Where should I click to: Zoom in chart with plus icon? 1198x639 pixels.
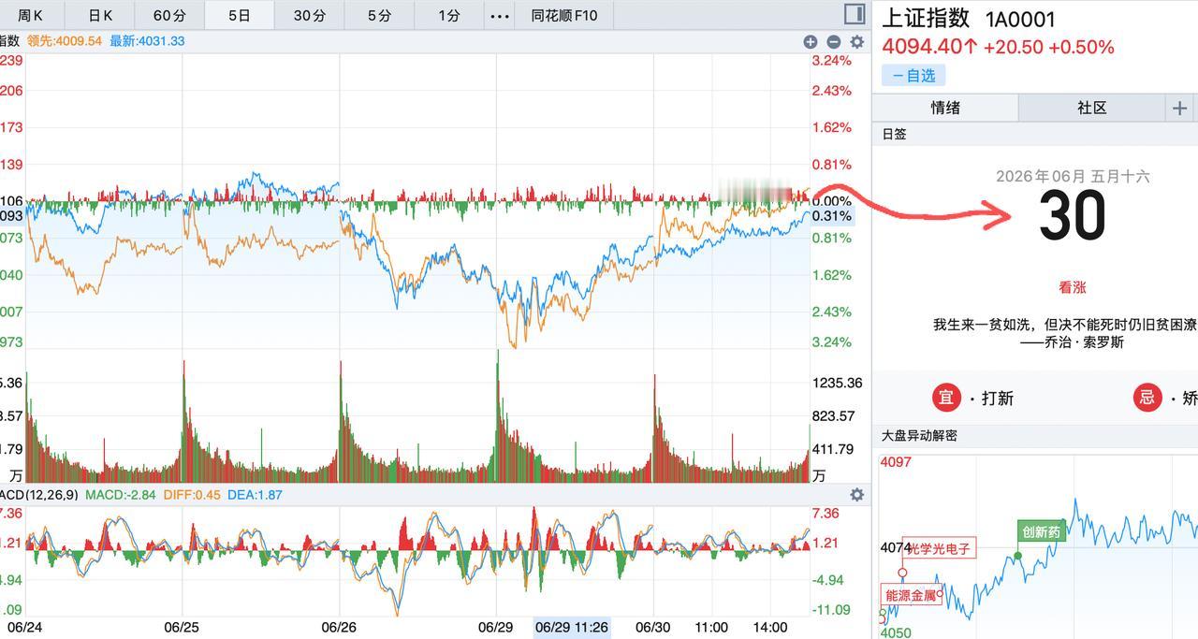[x=811, y=41]
